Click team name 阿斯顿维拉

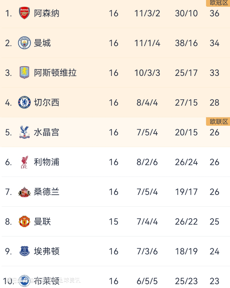pos(55,73)
